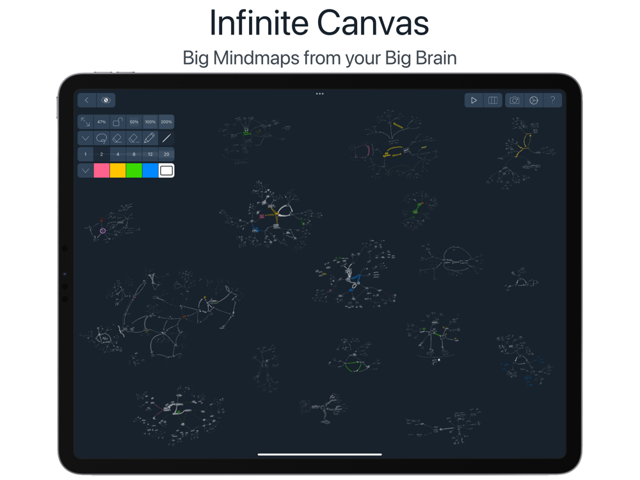
Task: Start presentation with the play icon
Action: [474, 100]
